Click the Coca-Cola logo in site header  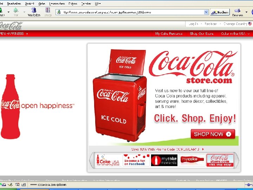click(x=11, y=26)
